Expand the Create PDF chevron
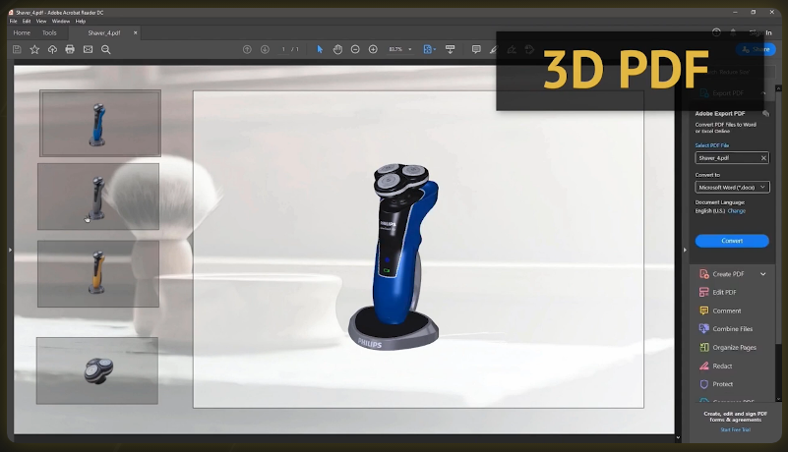788x452 pixels. 762,274
